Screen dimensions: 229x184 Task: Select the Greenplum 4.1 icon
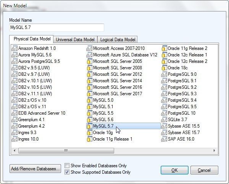tap(15, 120)
